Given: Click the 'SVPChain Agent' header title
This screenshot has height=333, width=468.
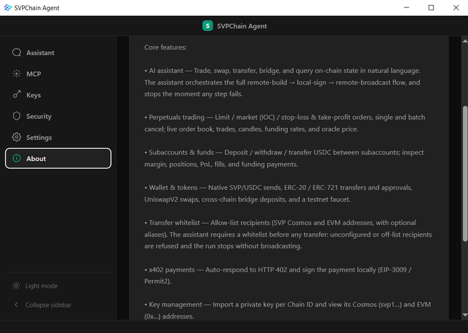Looking at the screenshot, I should (242, 26).
